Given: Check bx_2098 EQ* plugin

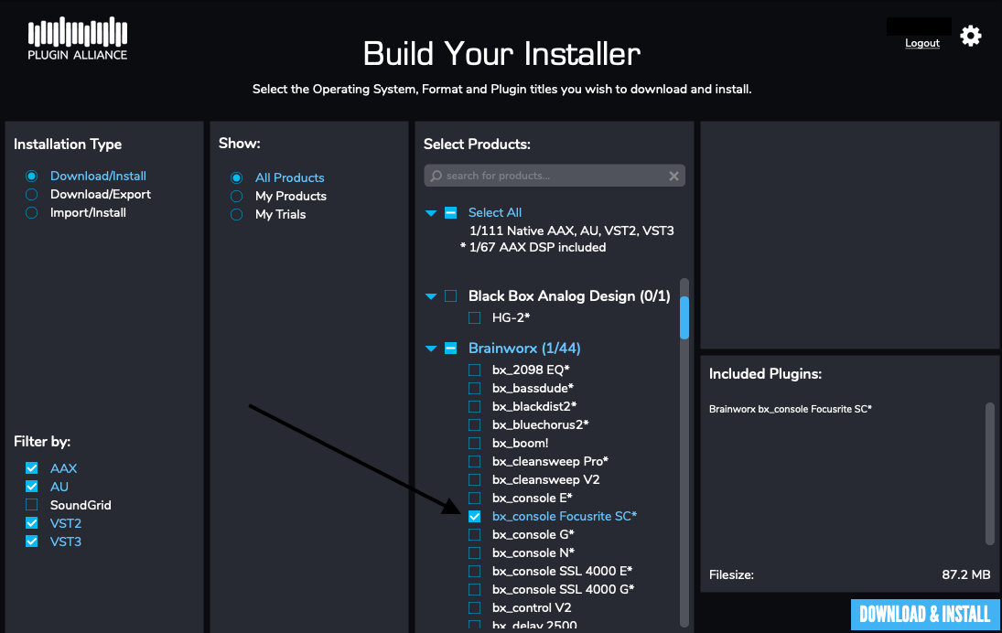Looking at the screenshot, I should (x=474, y=370).
